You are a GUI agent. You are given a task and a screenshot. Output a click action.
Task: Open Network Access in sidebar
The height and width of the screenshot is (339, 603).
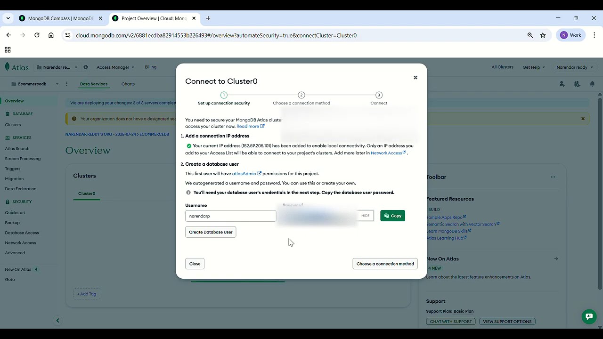click(x=20, y=243)
